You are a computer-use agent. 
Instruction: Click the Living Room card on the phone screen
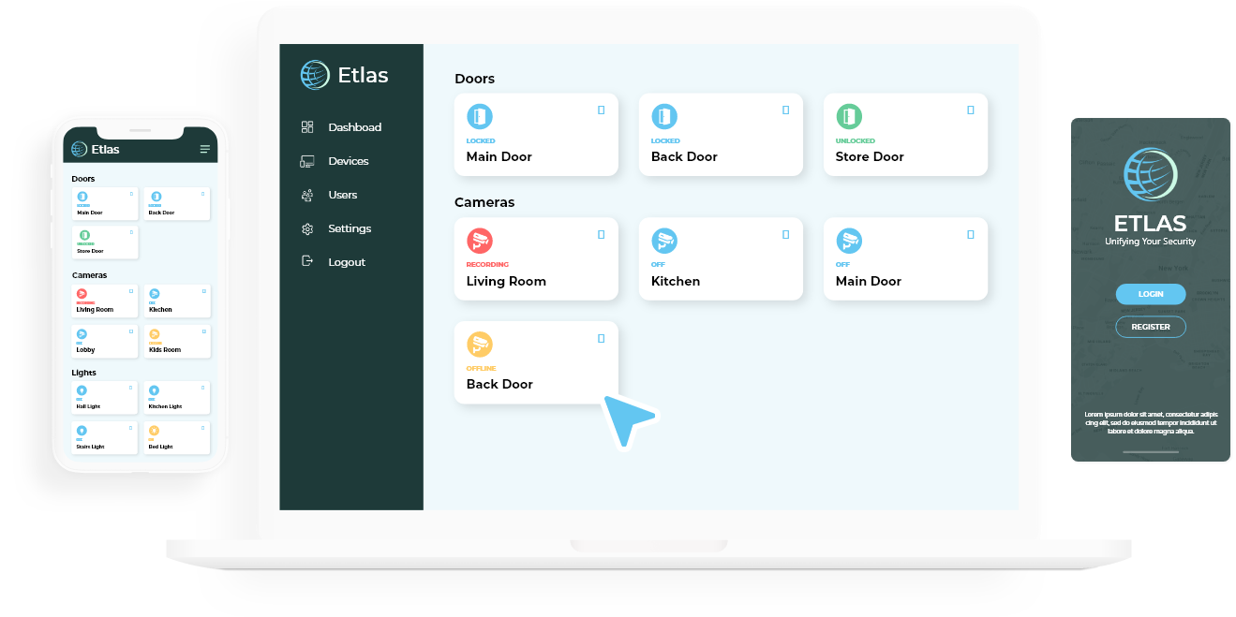(104, 301)
